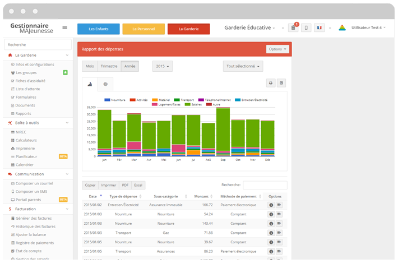This screenshot has width=398, height=268.
Task: Switch to the pie chart view icon
Action: (x=105, y=84)
